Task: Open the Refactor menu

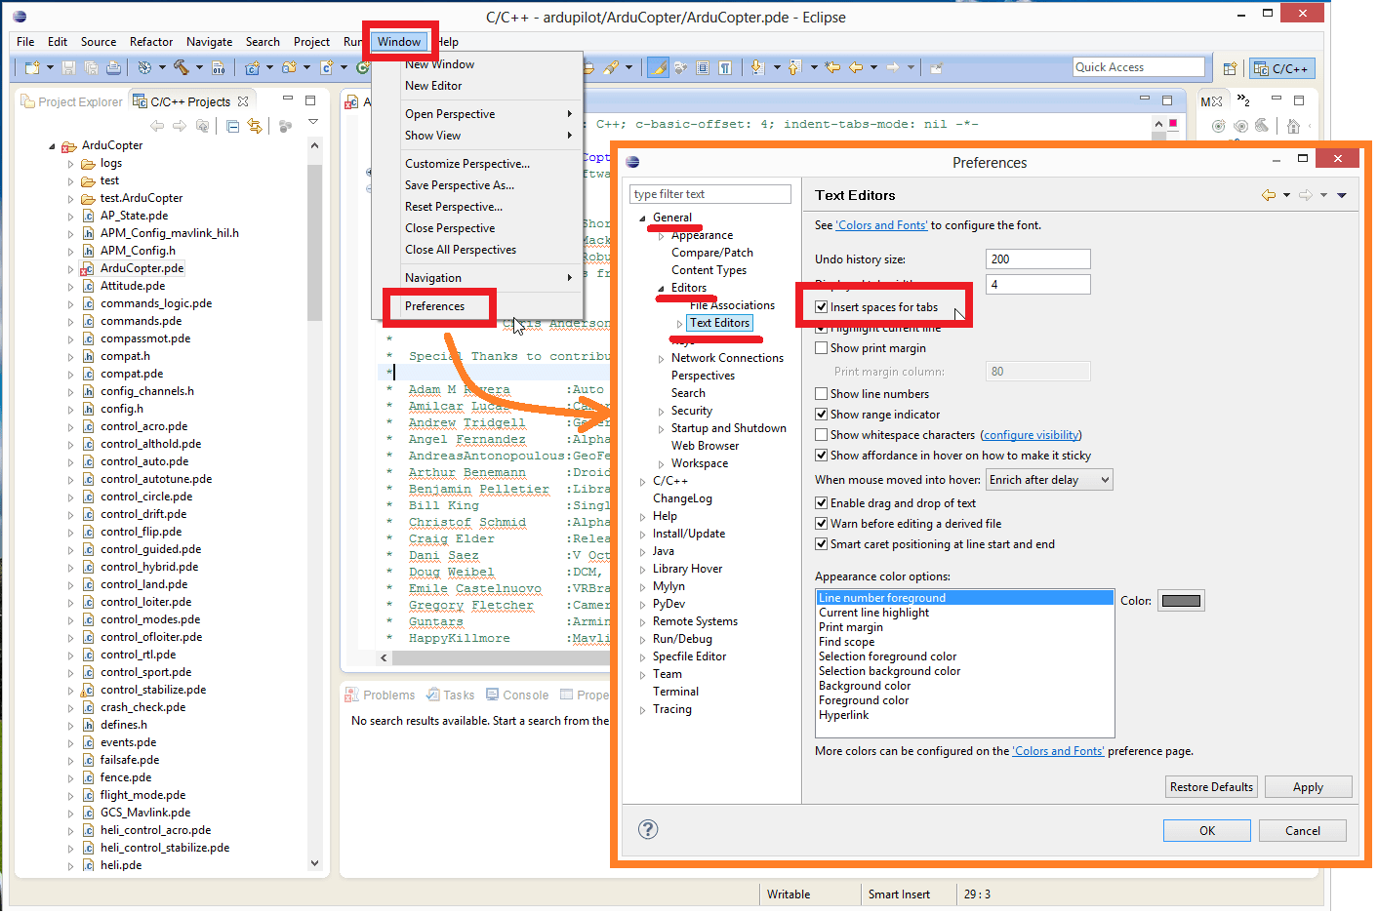Action: coord(150,41)
